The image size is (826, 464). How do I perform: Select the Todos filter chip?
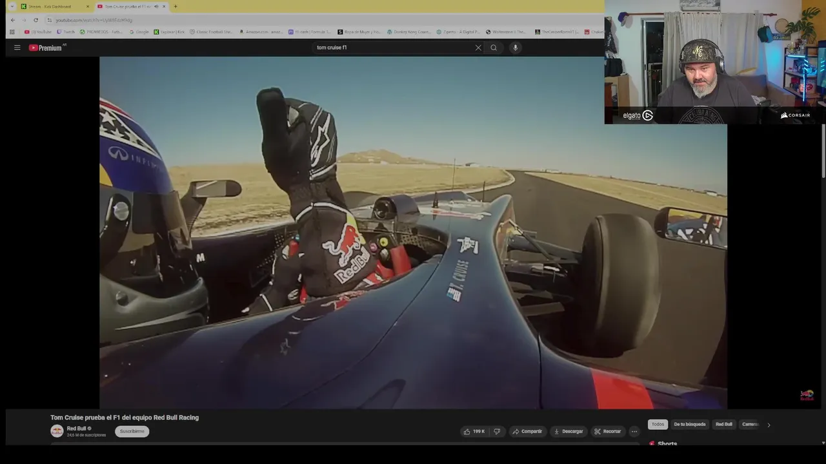pos(658,424)
